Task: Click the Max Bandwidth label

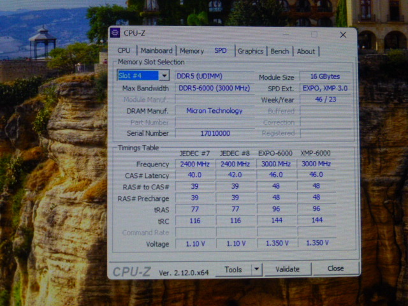Action: 145,89
